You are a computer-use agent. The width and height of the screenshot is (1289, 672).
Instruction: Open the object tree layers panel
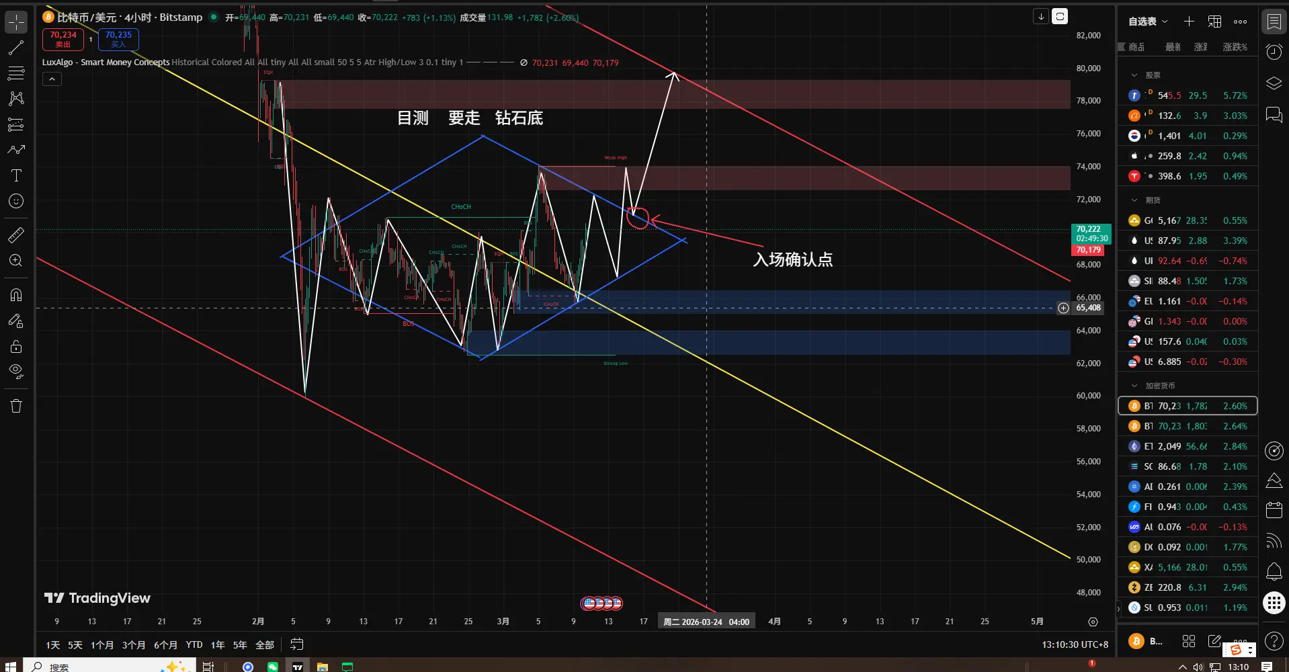1274,83
